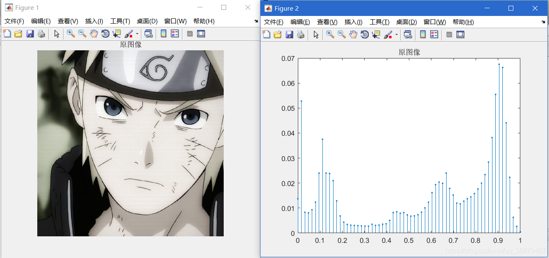This screenshot has height=258, width=549.
Task: Expand brush color dropdown arrow in Figure 2
Action: [397, 34]
